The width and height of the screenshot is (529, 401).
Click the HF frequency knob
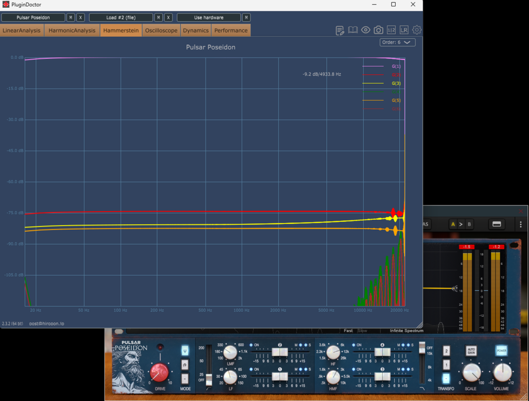[333, 352]
